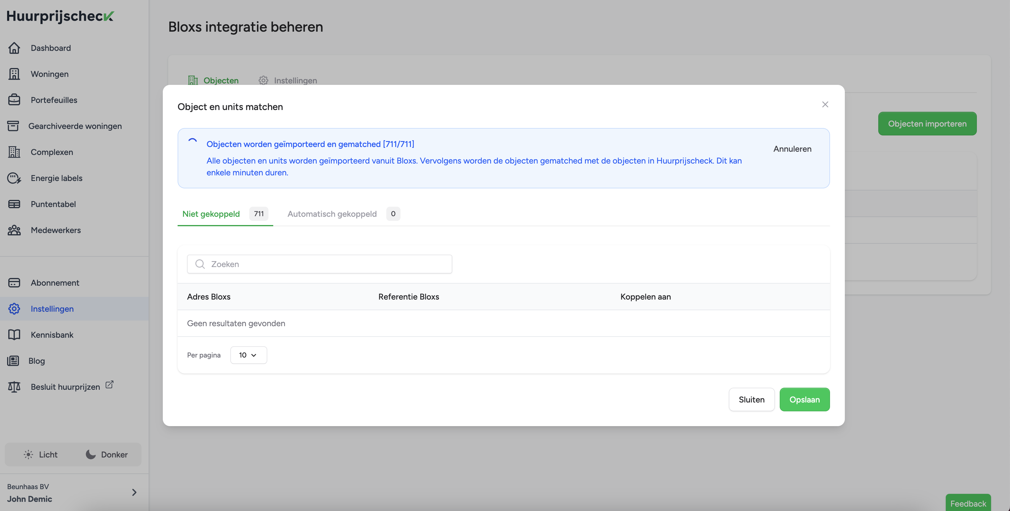
Task: Switch theme to Donker mode
Action: pos(107,454)
